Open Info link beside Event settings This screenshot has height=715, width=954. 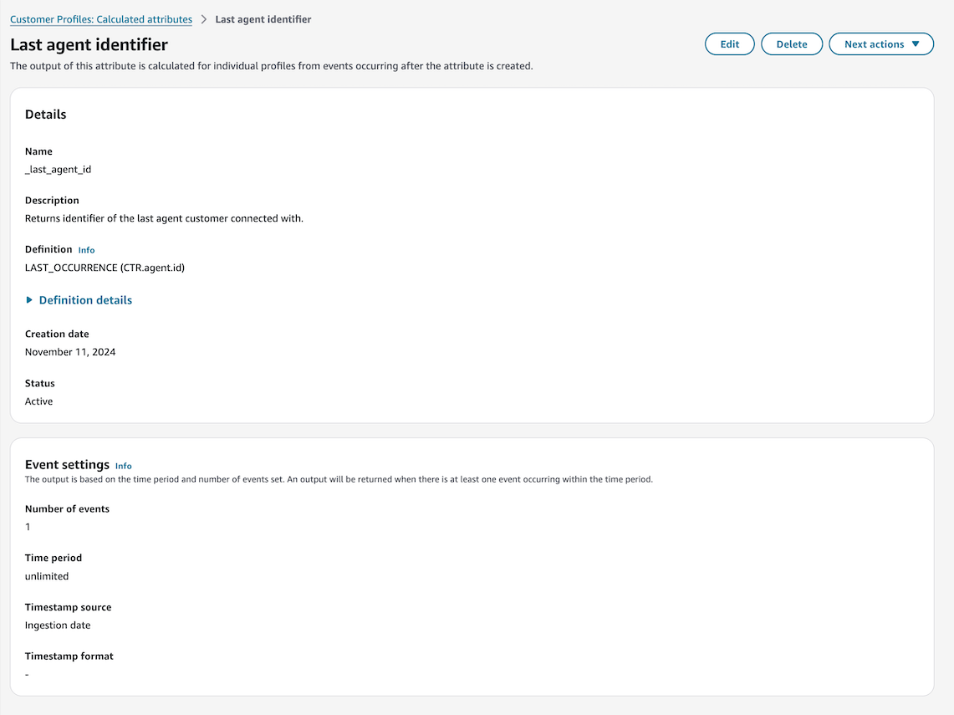click(x=124, y=466)
